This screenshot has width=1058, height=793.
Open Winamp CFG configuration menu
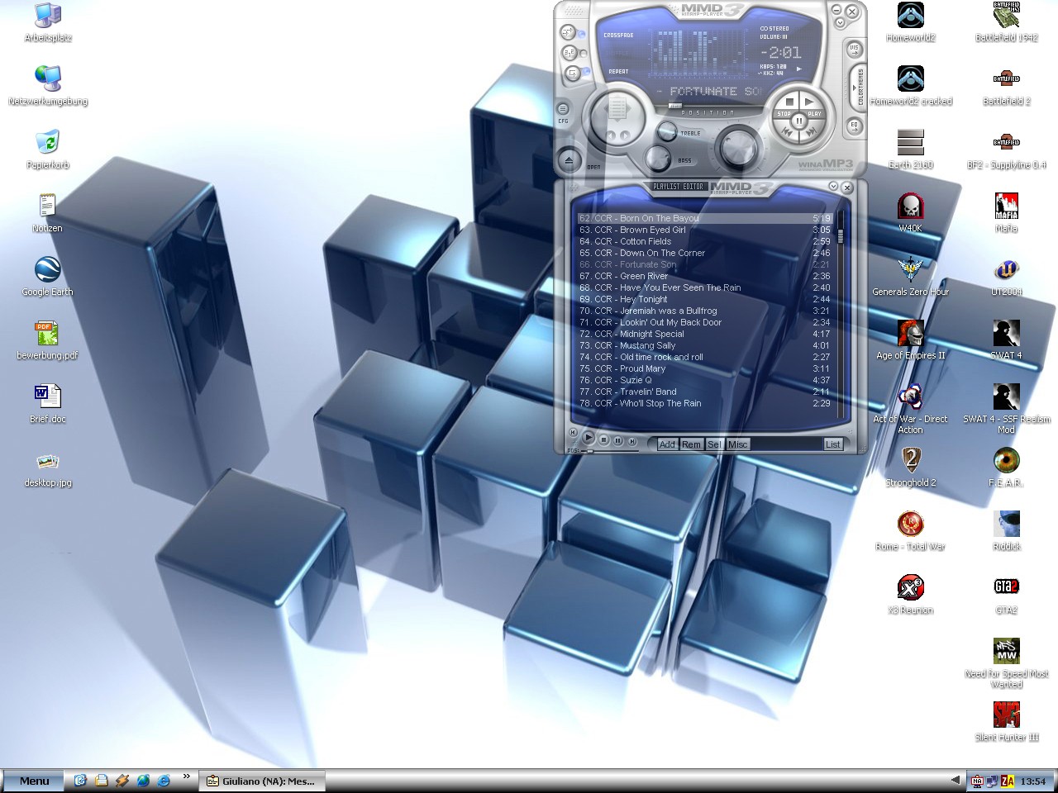(x=563, y=109)
